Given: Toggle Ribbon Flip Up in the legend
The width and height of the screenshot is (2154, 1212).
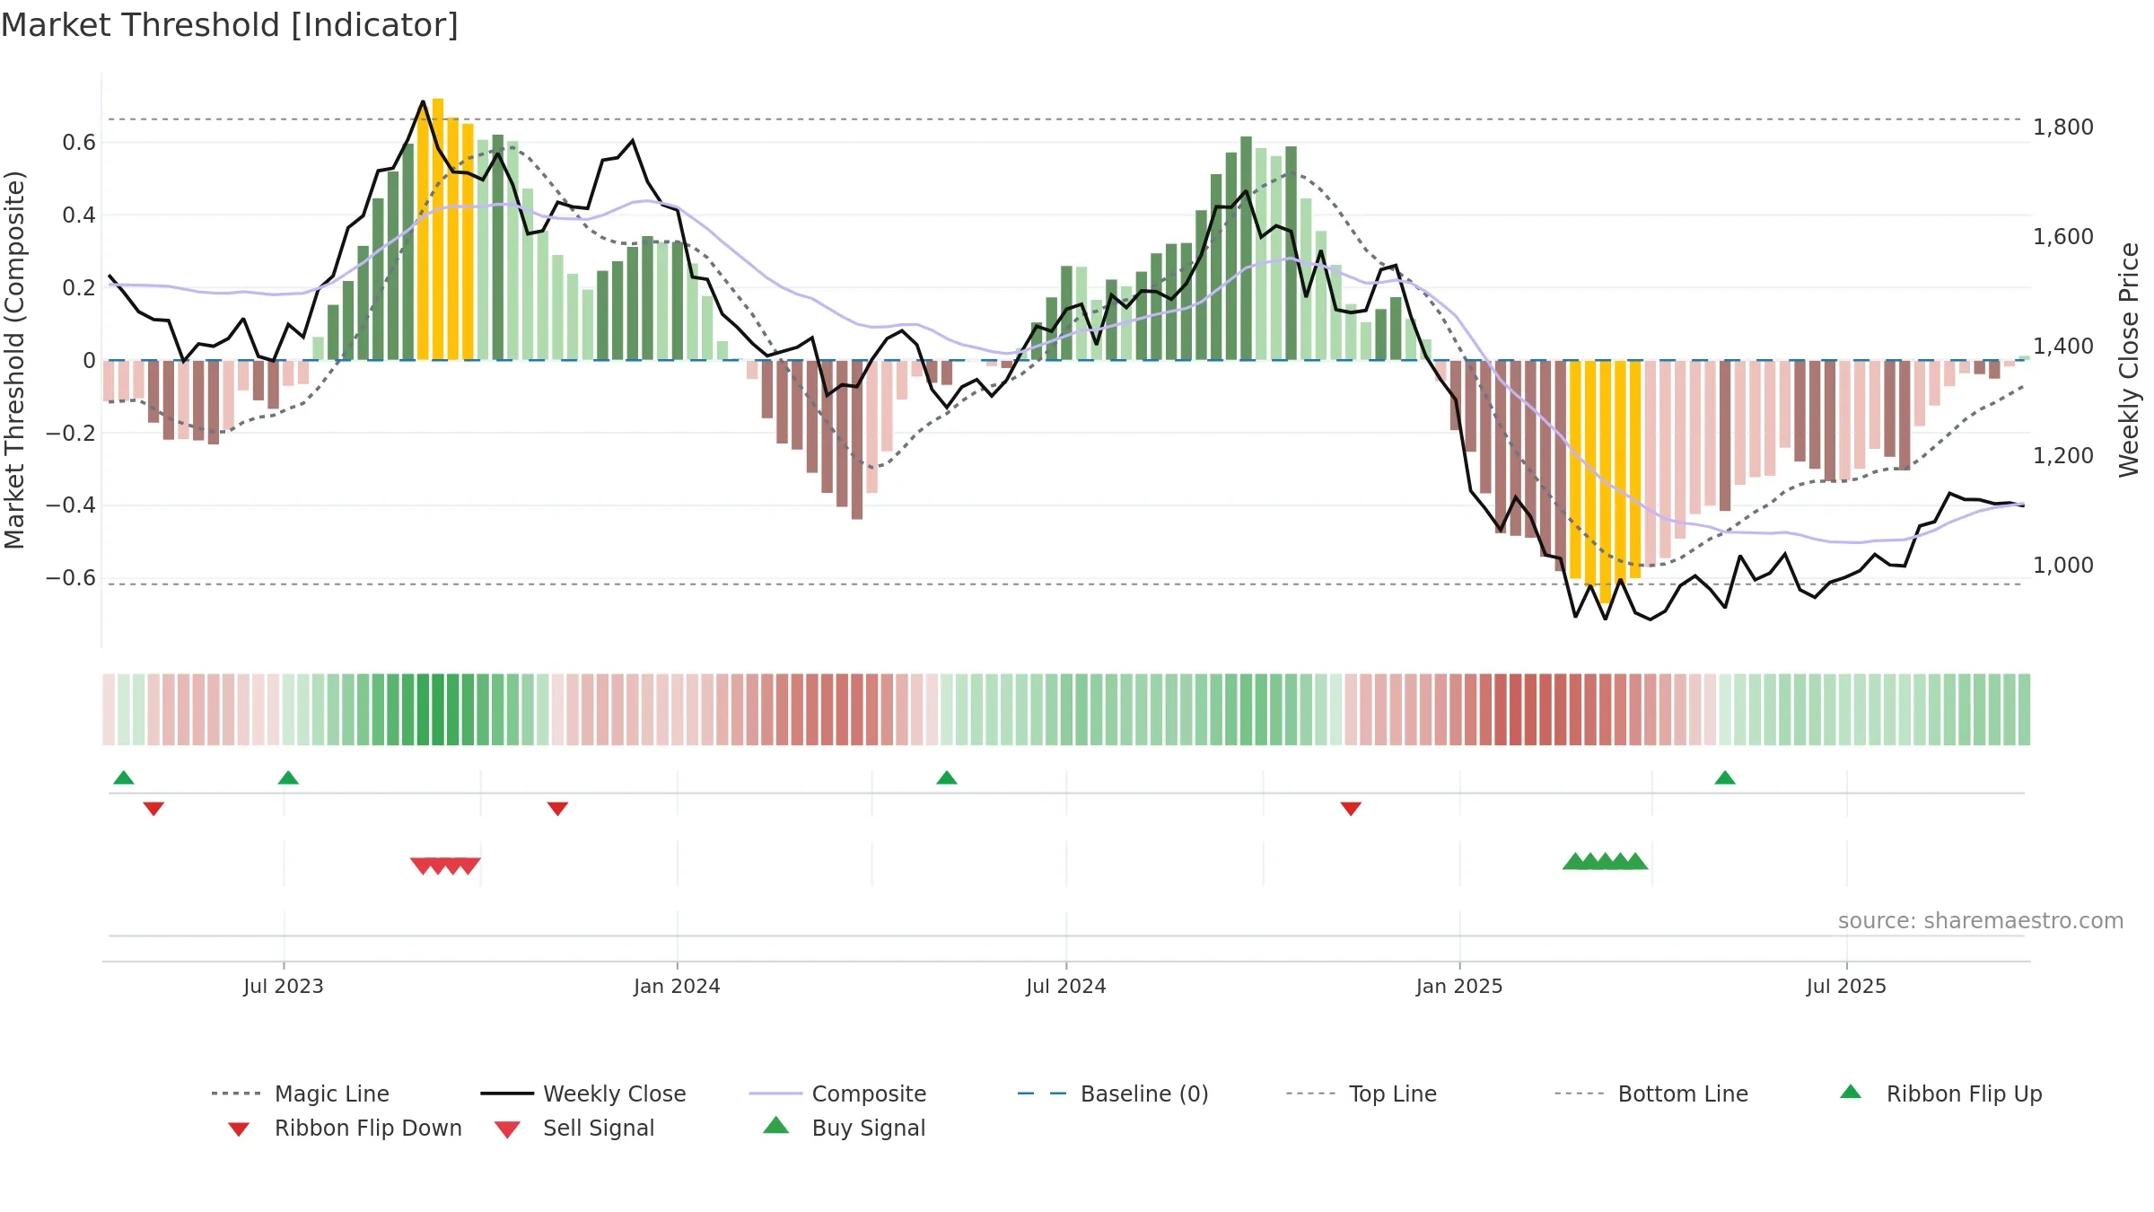Looking at the screenshot, I should (1941, 1093).
